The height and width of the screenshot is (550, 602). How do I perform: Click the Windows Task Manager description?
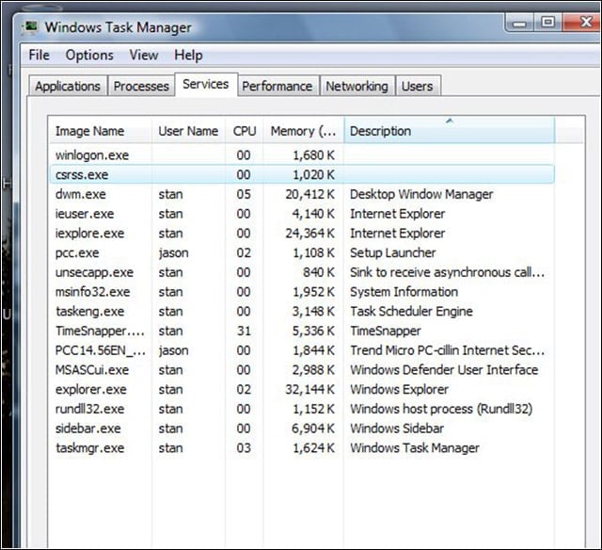(415, 448)
